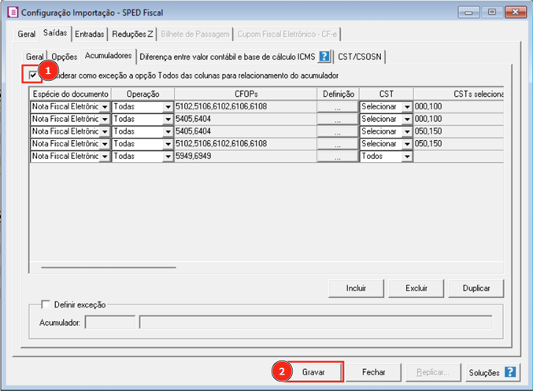Image resolution: width=533 pixels, height=391 pixels.
Task: Expand Operação dropdown in first row
Action: [168, 106]
